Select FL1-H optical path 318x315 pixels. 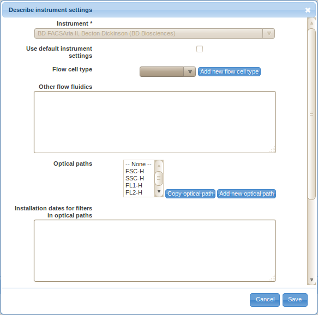[139, 185]
